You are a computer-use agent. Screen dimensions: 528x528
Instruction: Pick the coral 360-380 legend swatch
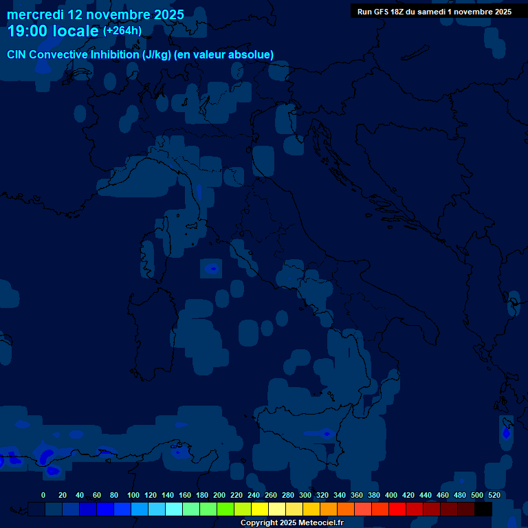[x=363, y=509]
